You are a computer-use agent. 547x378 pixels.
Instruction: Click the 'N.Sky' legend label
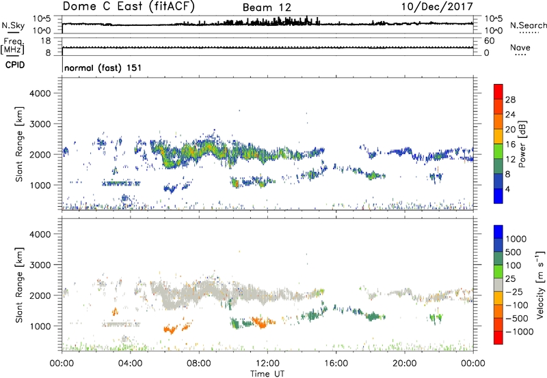[13, 25]
